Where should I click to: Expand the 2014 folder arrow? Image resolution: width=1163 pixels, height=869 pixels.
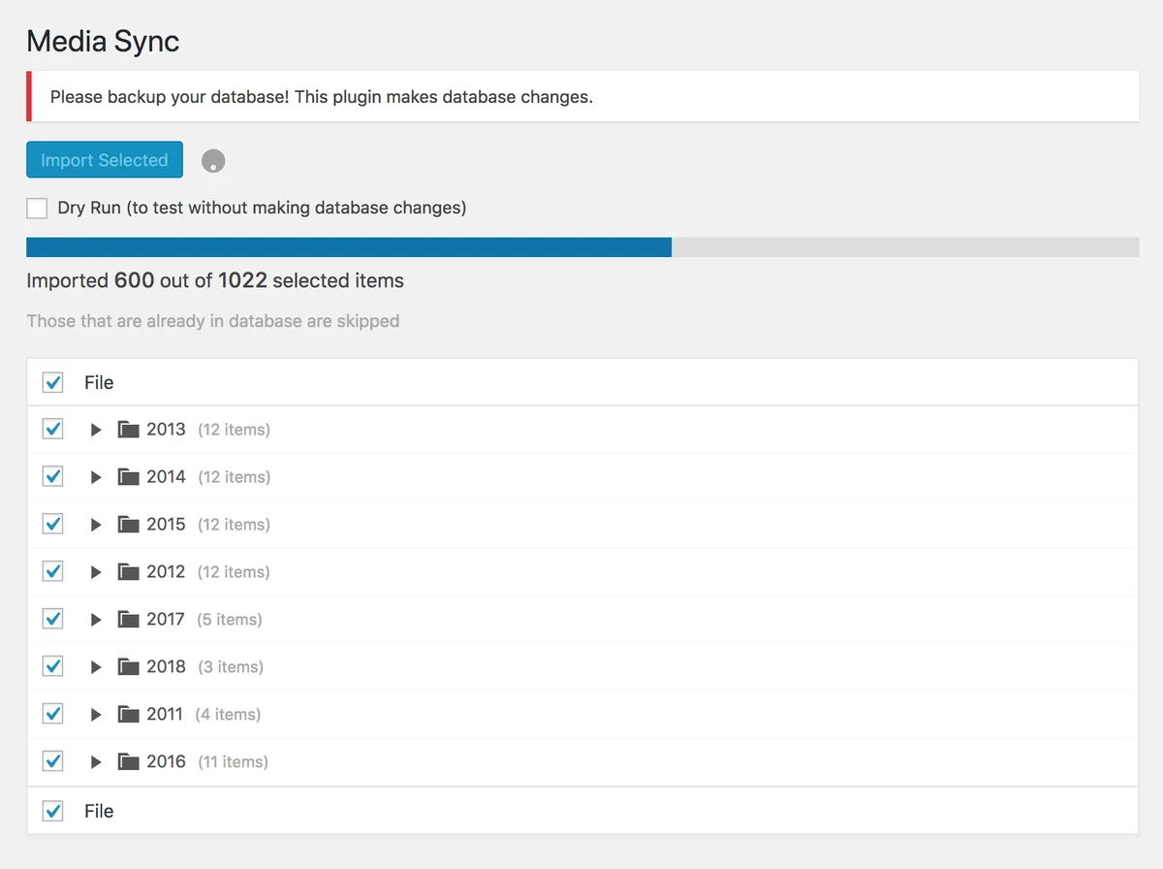96,477
